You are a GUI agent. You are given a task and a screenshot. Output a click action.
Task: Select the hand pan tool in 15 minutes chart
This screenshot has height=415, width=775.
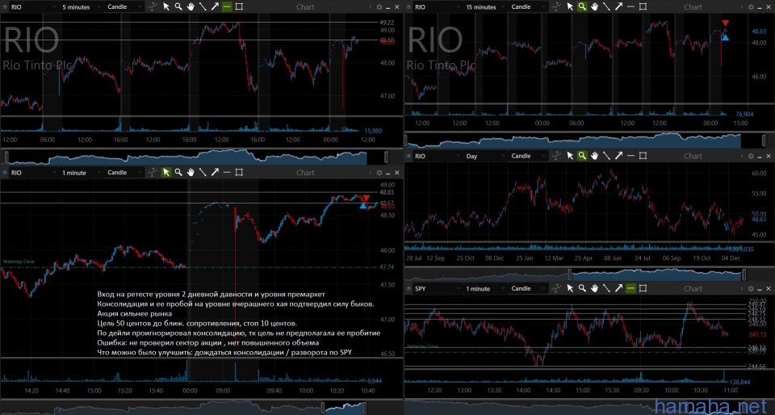pyautogui.click(x=594, y=7)
